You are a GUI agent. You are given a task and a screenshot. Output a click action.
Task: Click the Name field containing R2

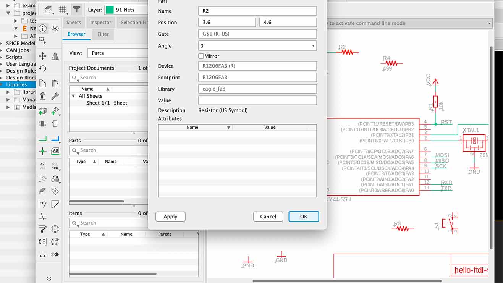[x=257, y=11]
